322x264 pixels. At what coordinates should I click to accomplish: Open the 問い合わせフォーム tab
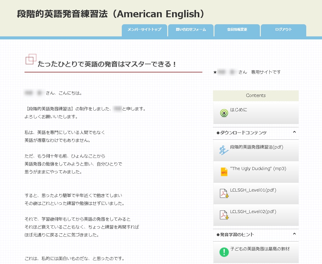click(x=191, y=30)
